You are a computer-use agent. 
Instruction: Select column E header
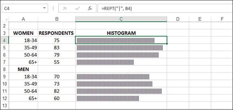coord(200,19)
